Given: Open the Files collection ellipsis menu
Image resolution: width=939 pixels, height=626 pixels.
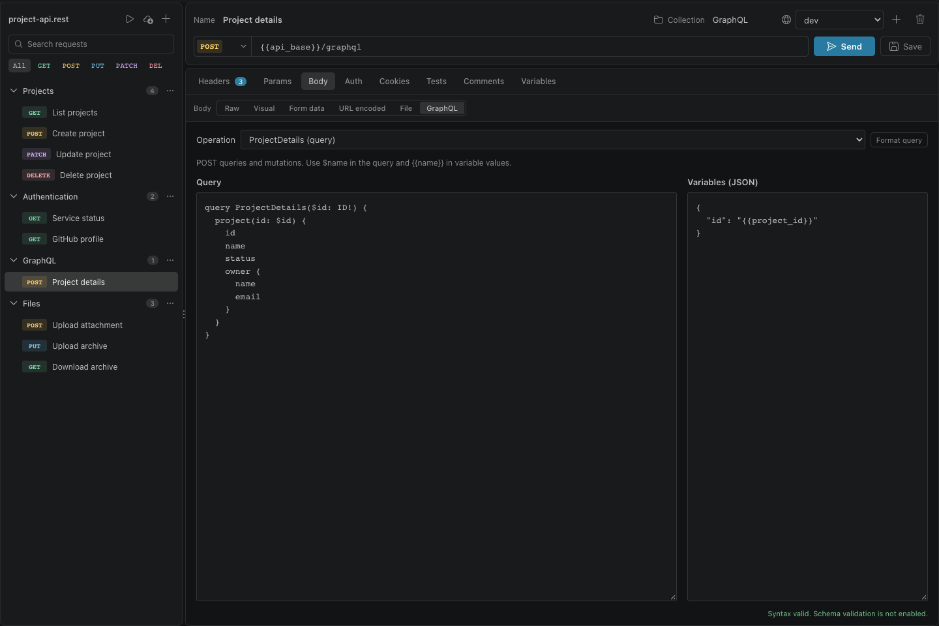Looking at the screenshot, I should point(170,303).
